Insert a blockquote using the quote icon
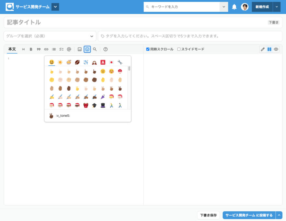286x221 pixels. (x=39, y=49)
